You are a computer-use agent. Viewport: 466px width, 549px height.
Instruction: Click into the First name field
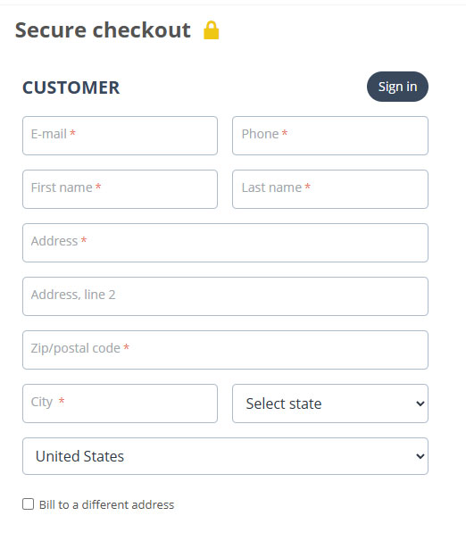coord(121,189)
